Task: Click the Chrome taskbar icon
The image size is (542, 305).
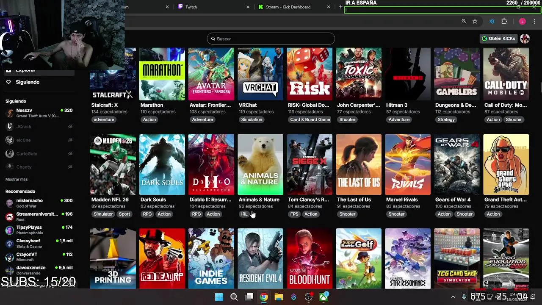Action: point(264,297)
